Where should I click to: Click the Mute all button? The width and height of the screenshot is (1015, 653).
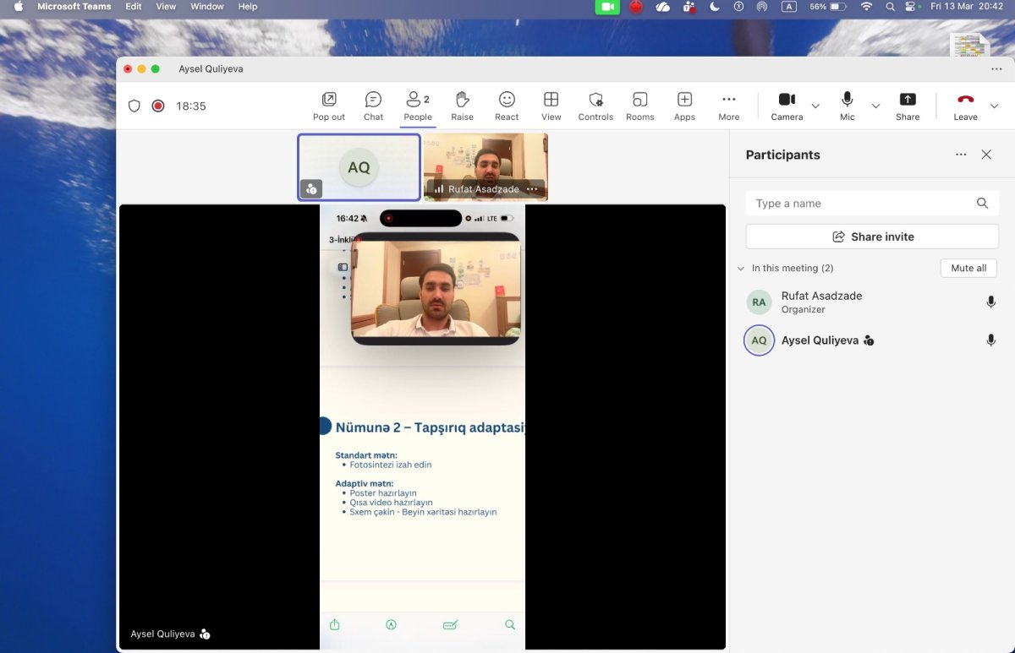point(968,268)
